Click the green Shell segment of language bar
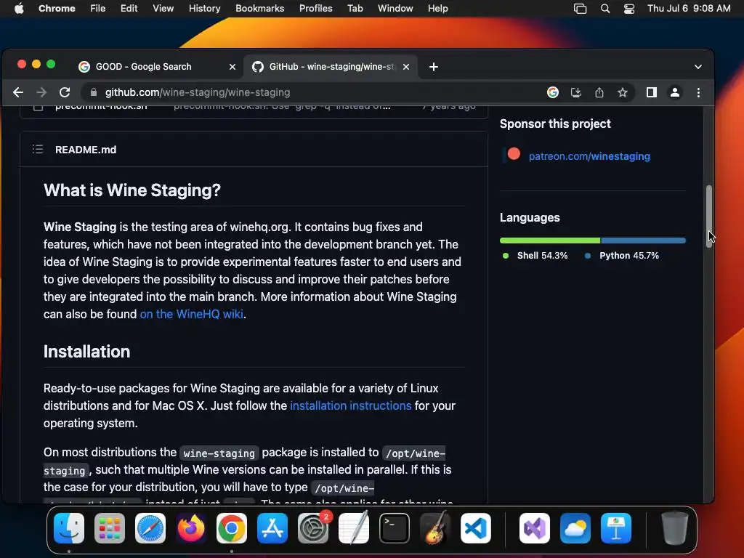This screenshot has height=558, width=744. 550,240
